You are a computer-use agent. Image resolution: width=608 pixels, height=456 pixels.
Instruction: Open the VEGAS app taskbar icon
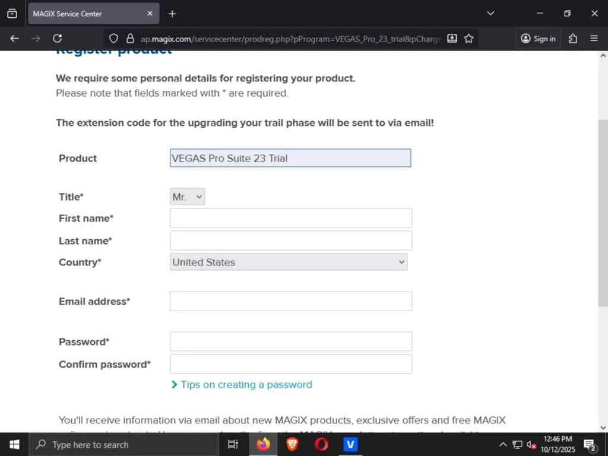(x=350, y=444)
